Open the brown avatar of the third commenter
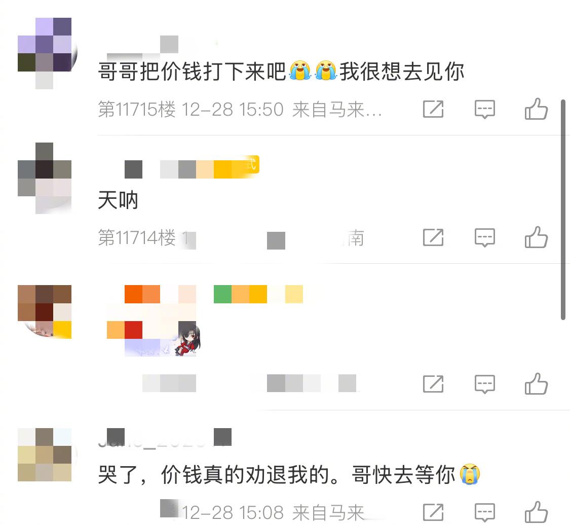The width and height of the screenshot is (570, 525). [x=45, y=312]
